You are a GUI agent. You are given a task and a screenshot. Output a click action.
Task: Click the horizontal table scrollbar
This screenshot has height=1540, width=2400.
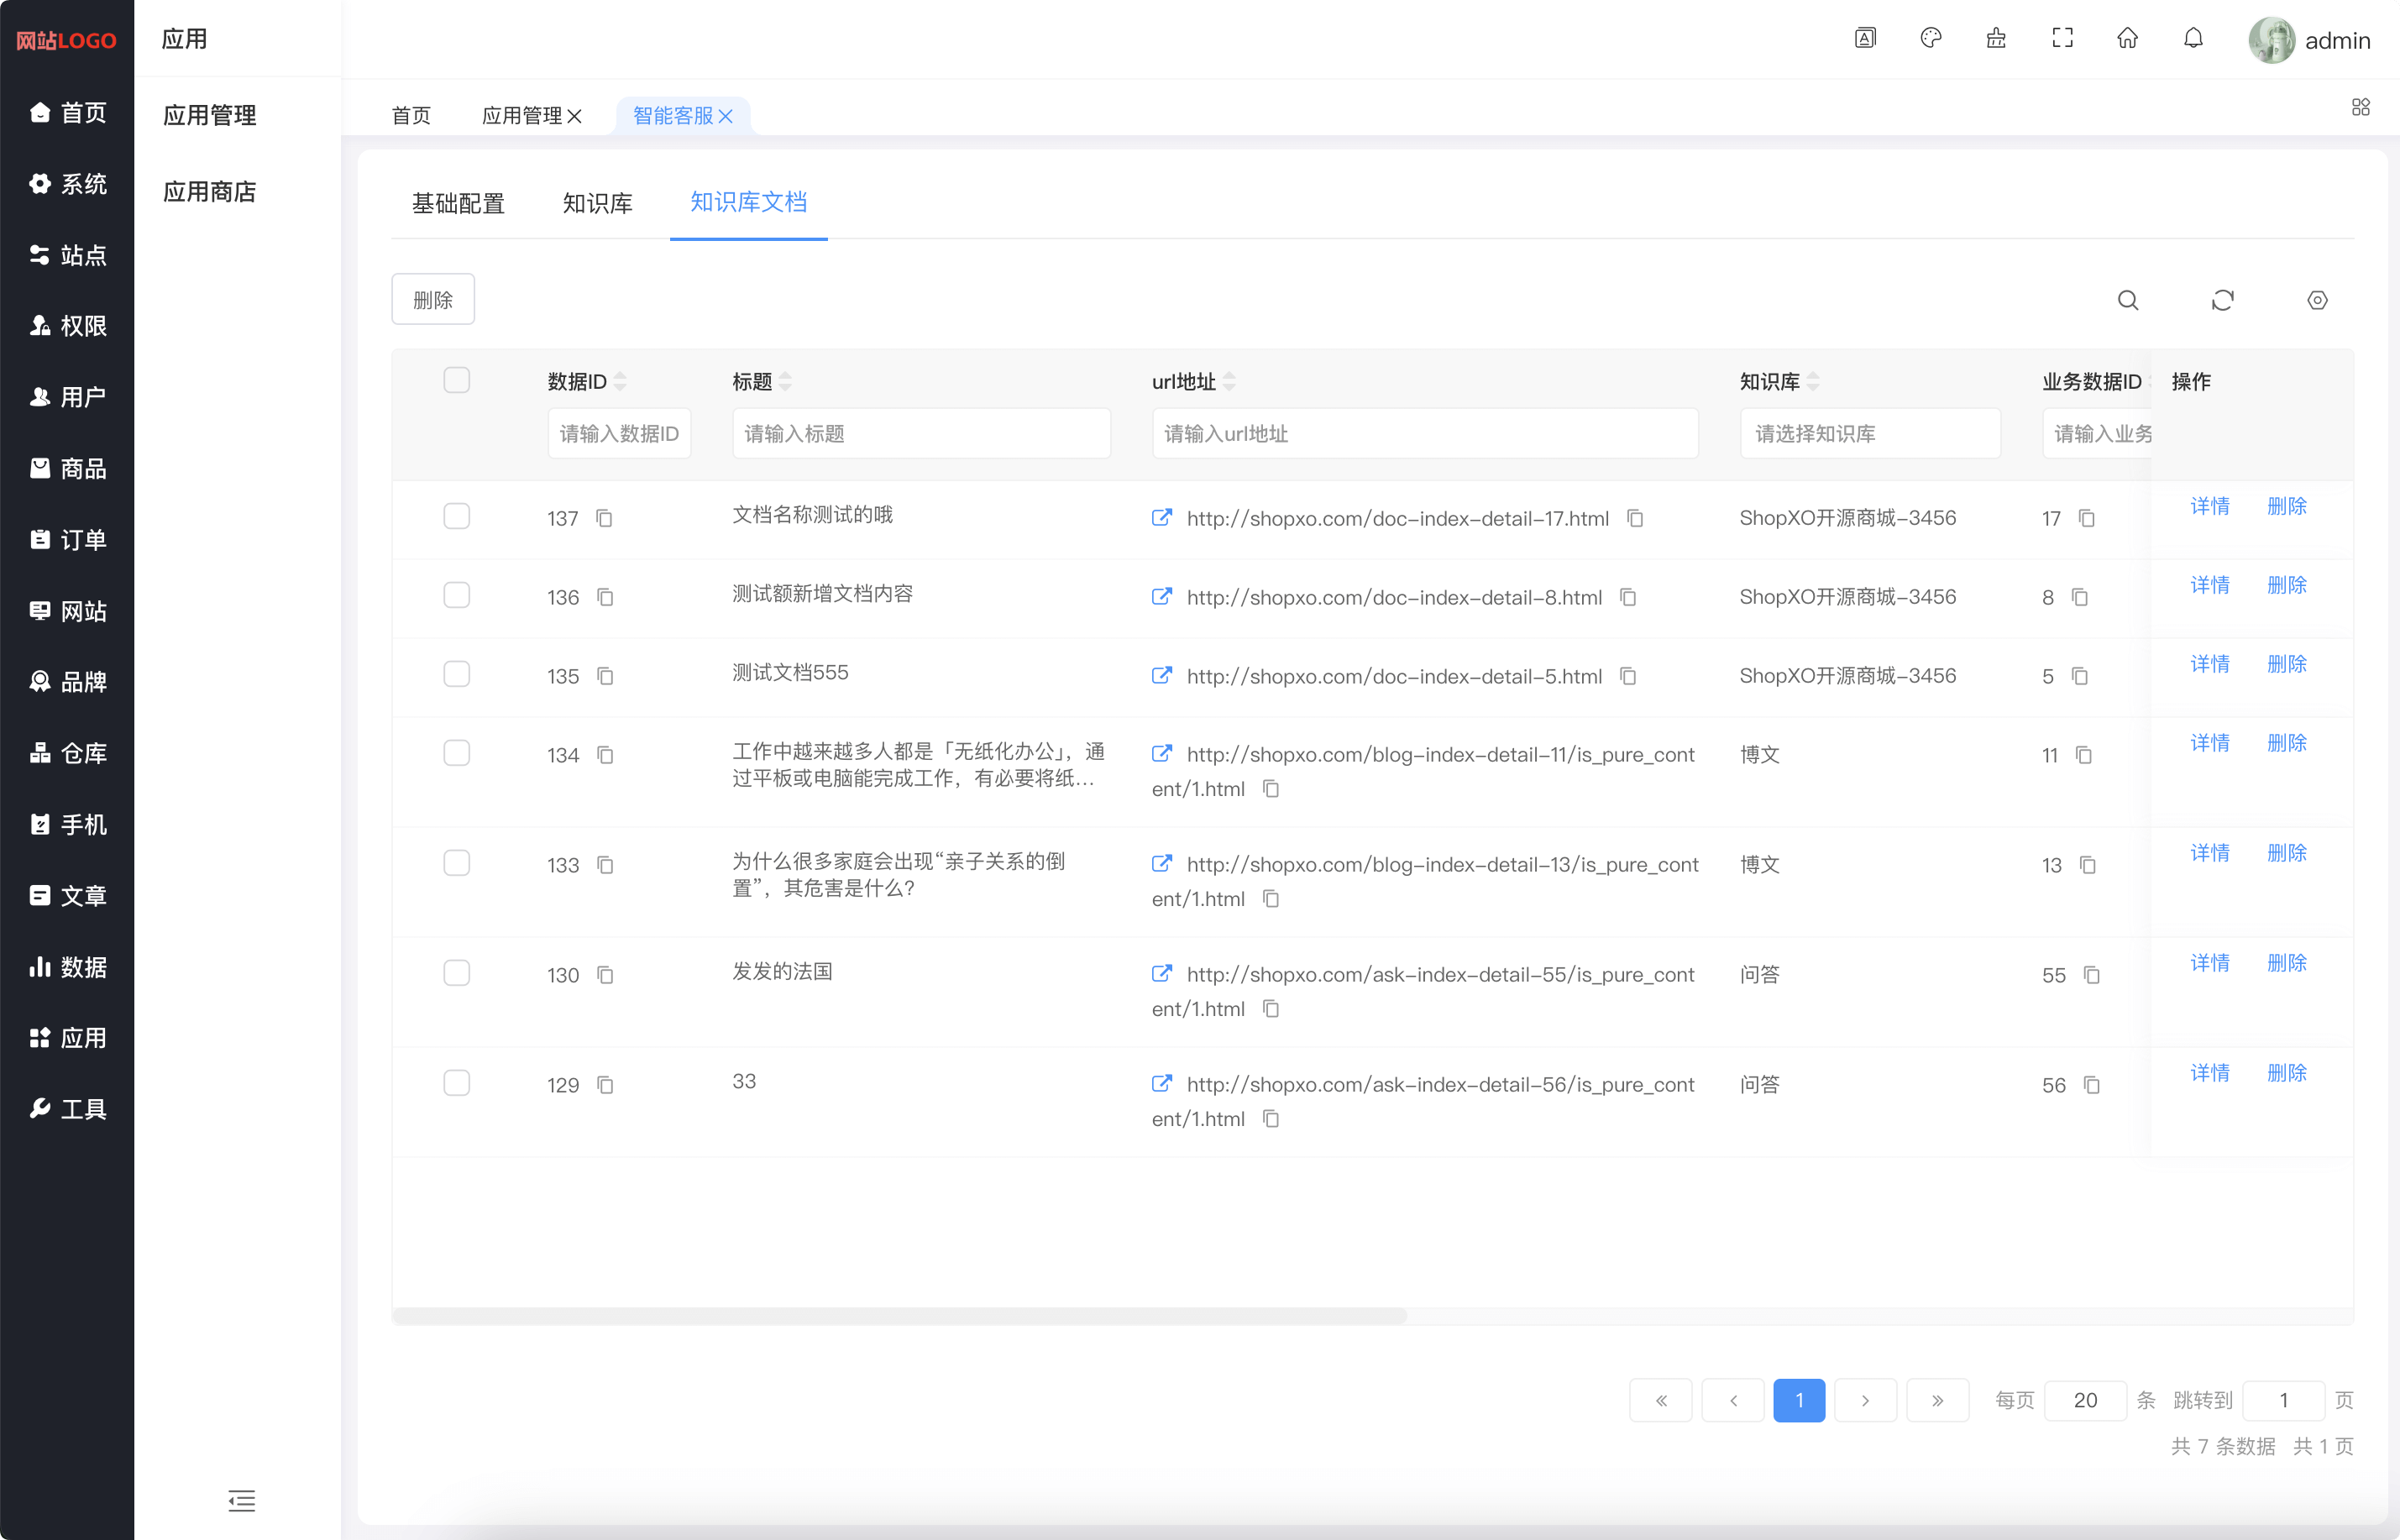tap(900, 1315)
